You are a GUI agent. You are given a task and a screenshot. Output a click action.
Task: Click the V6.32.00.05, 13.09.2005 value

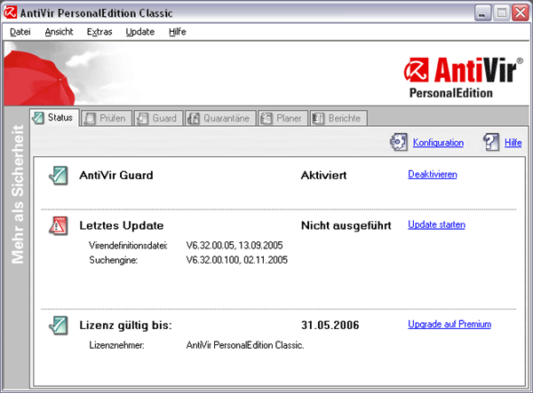[235, 246]
